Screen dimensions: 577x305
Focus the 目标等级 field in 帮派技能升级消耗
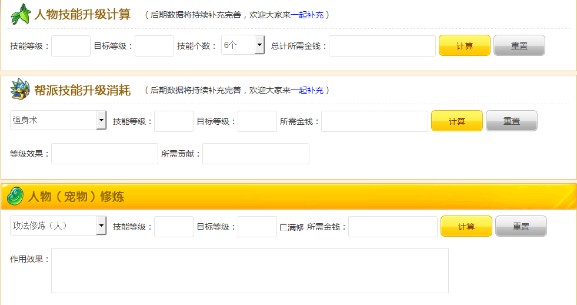coord(257,121)
